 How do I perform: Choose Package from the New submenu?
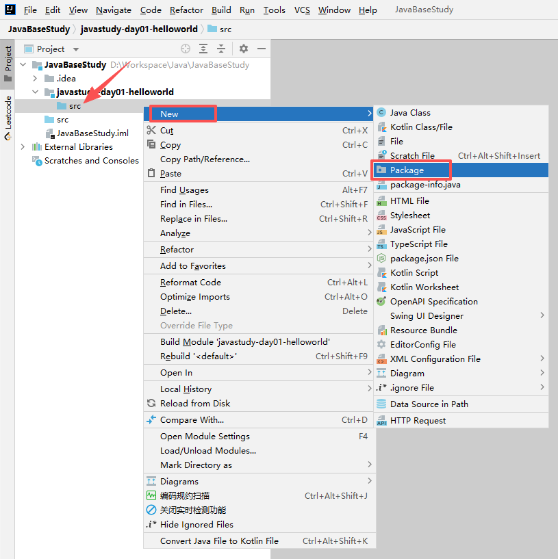411,170
